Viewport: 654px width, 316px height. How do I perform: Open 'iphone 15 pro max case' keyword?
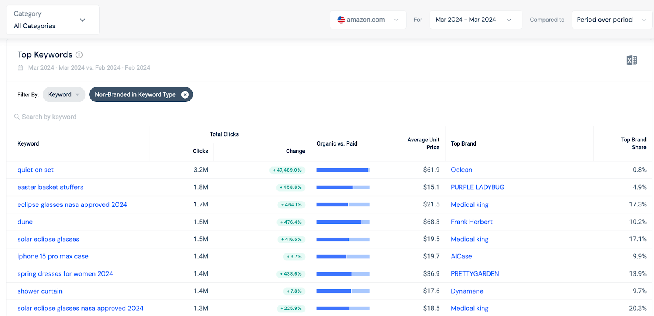(53, 256)
